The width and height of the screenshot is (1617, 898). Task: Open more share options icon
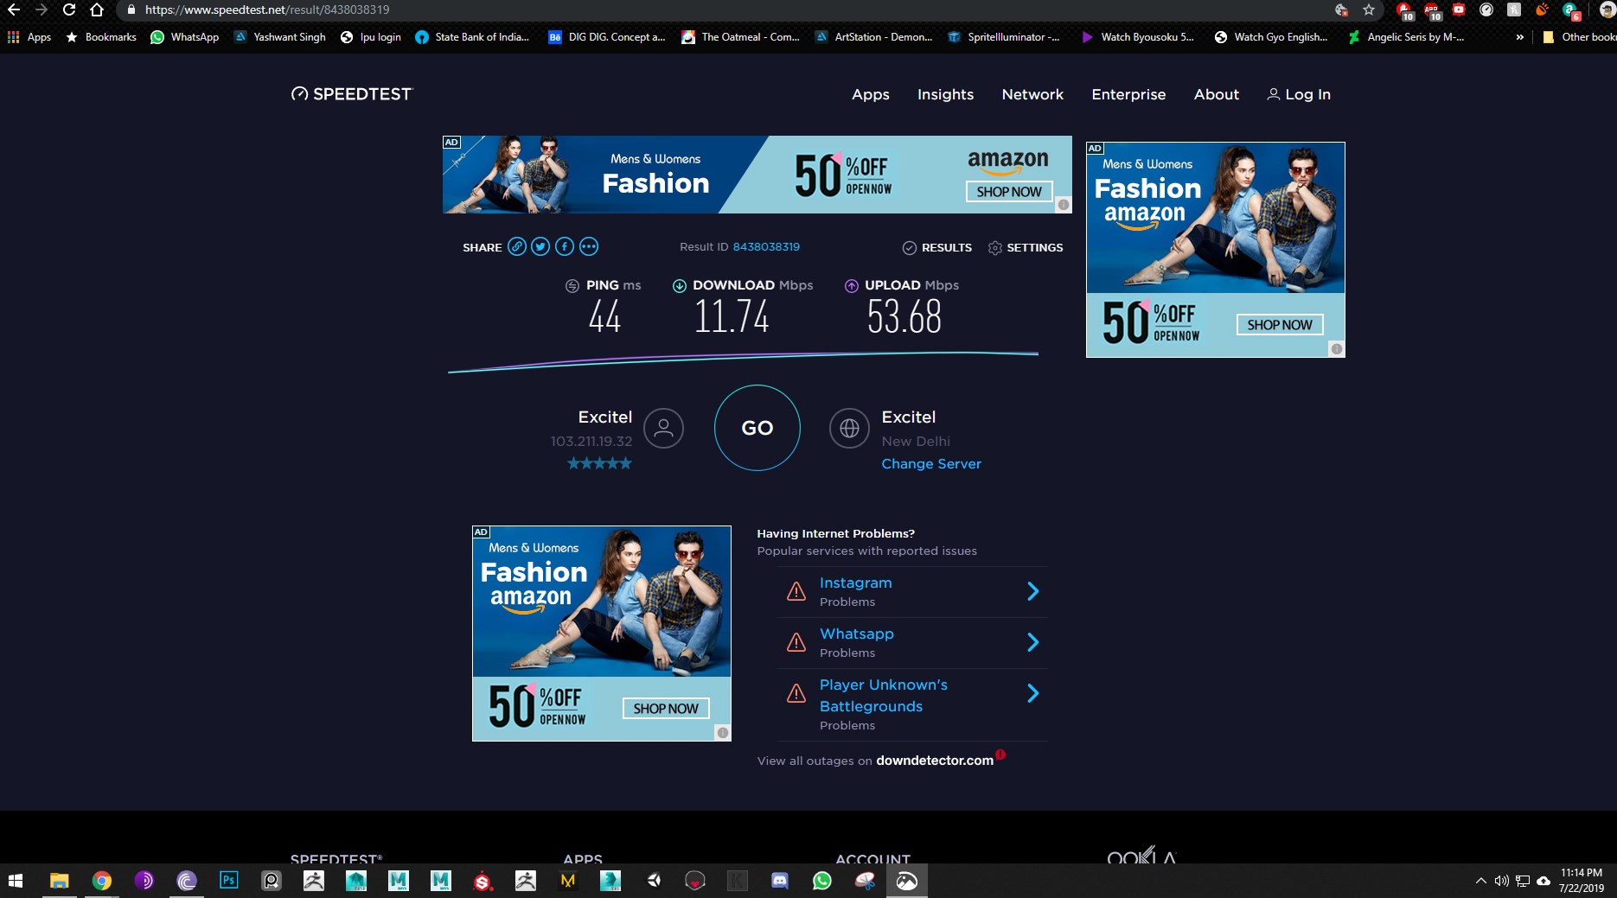(x=589, y=247)
